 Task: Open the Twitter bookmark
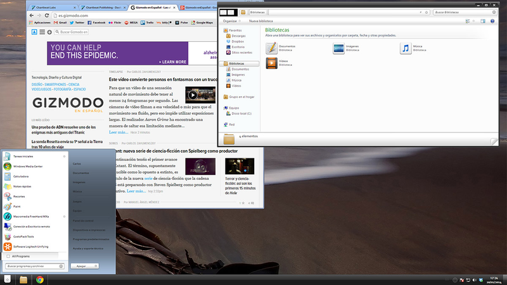(77, 23)
